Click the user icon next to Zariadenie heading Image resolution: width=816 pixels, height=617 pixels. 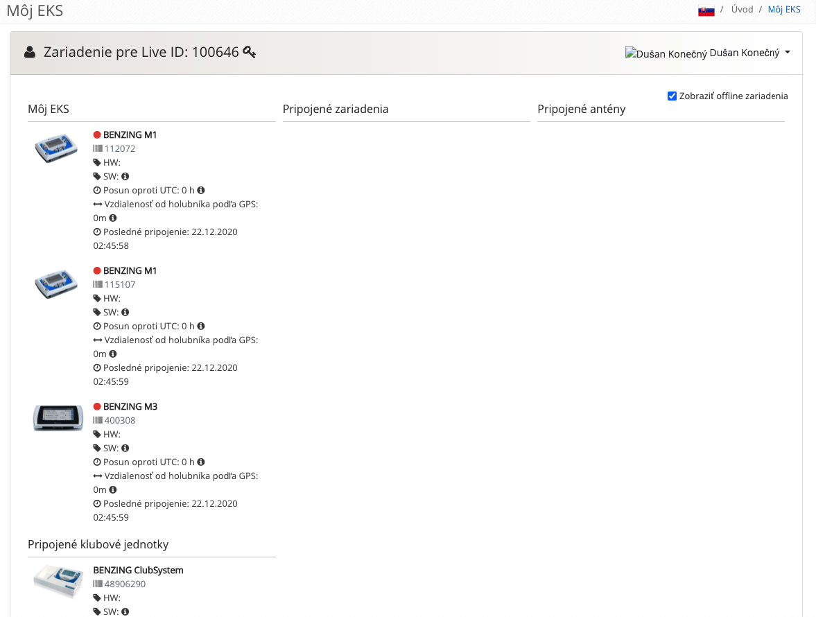point(31,52)
